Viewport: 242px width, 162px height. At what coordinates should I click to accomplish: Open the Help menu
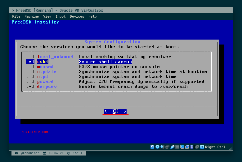point(92,16)
